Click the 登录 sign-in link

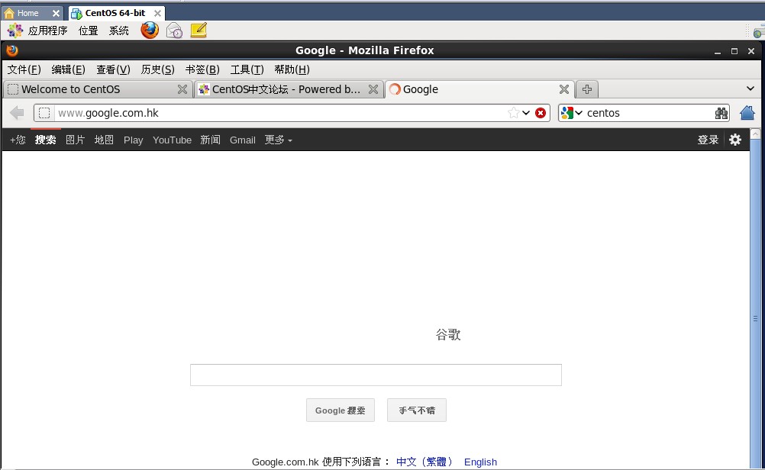click(707, 140)
